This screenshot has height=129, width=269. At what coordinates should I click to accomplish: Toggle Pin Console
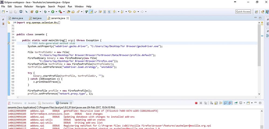236,103
